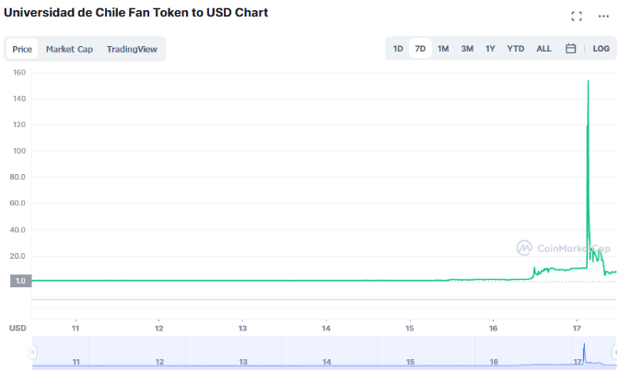Switch to the Market Cap tab

click(69, 49)
